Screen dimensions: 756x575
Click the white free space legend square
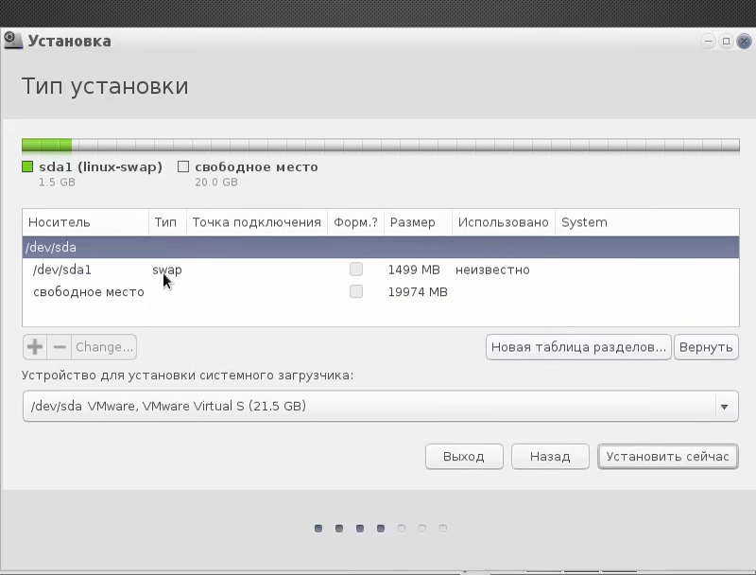(x=183, y=166)
